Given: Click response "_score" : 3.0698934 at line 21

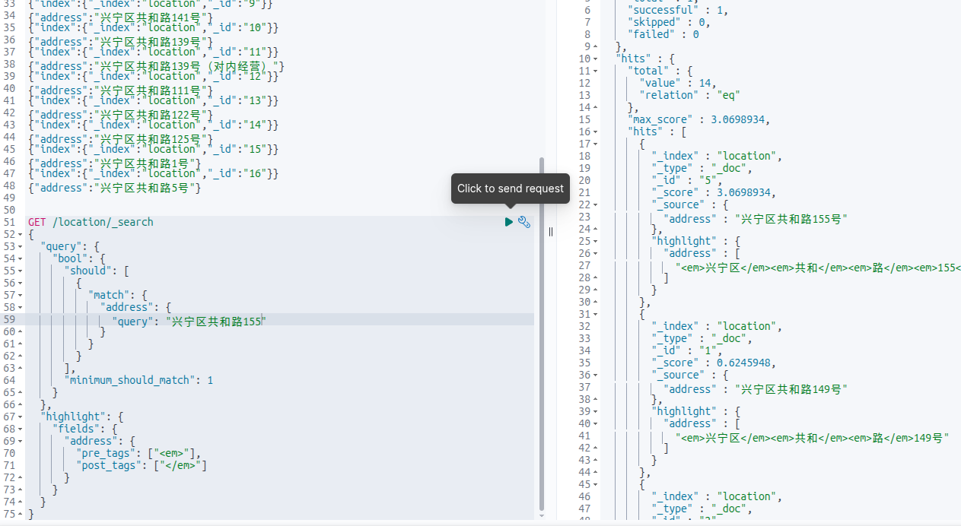Looking at the screenshot, I should pyautogui.click(x=714, y=192).
